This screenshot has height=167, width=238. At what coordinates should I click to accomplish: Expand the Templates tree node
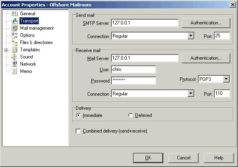6,50
